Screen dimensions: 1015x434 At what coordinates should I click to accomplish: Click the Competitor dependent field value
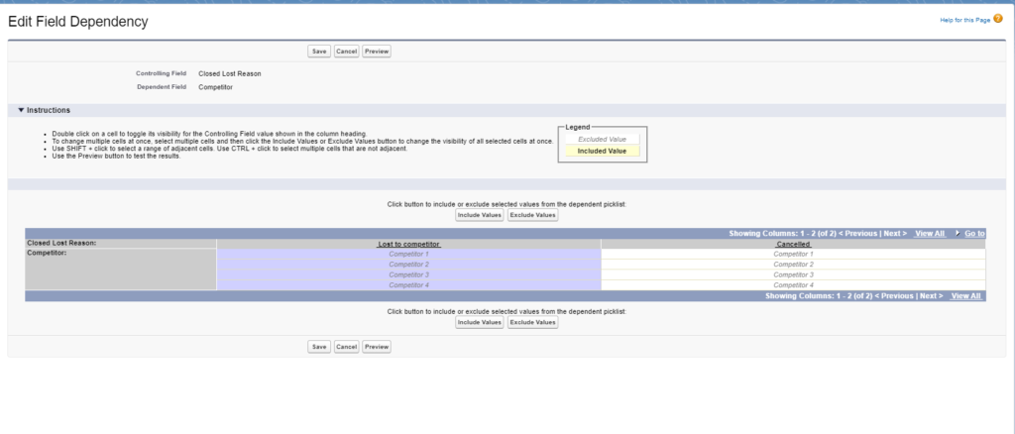pyautogui.click(x=215, y=86)
